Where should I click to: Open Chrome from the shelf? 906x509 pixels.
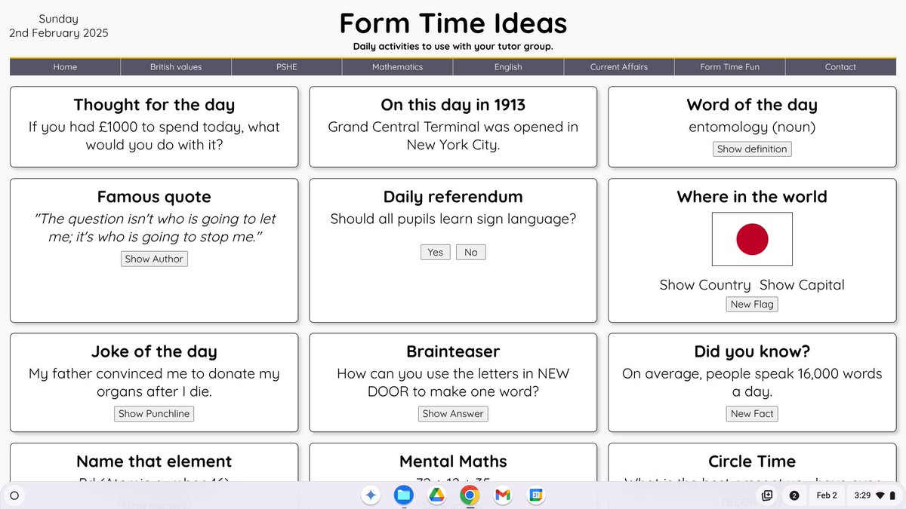click(x=470, y=495)
